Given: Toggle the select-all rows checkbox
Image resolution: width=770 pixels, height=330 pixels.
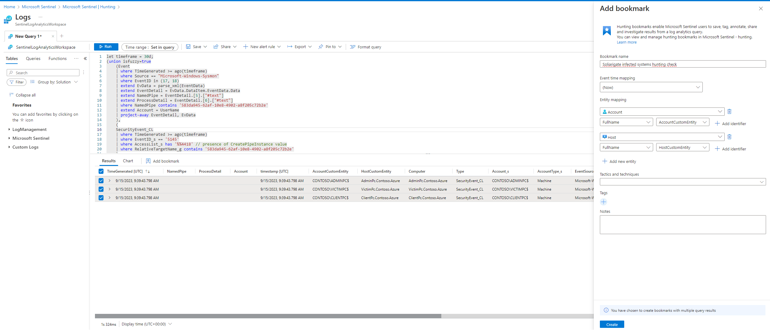Looking at the screenshot, I should (101, 171).
